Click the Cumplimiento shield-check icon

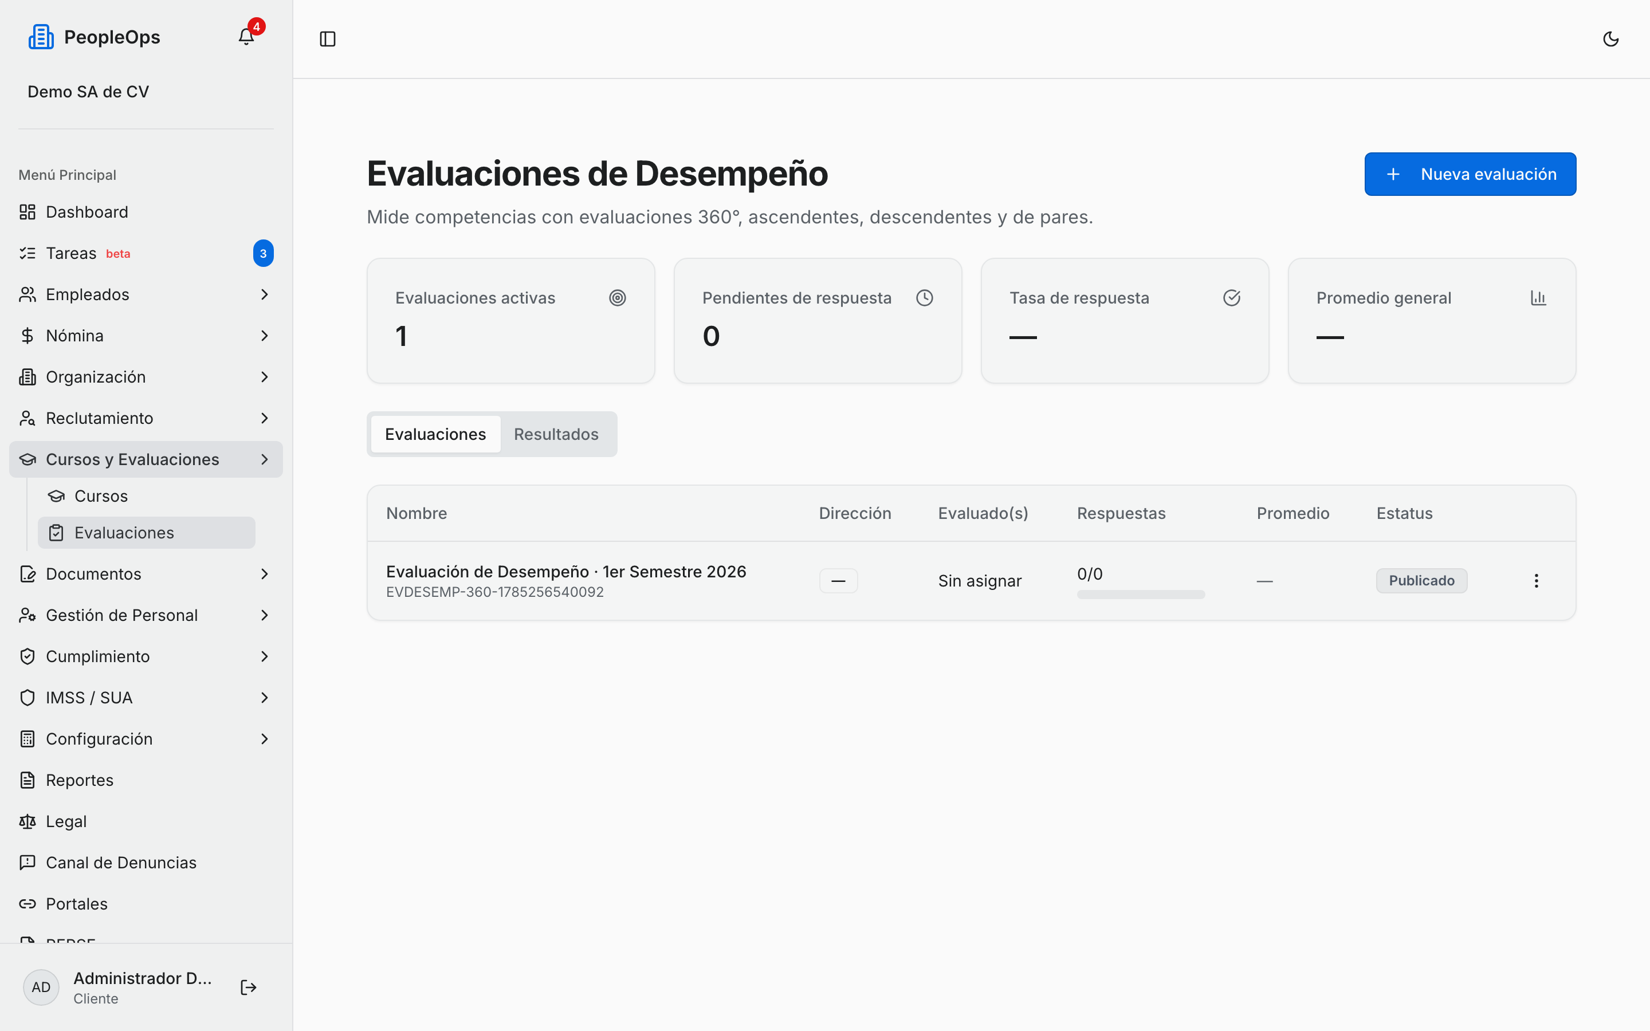coord(27,656)
